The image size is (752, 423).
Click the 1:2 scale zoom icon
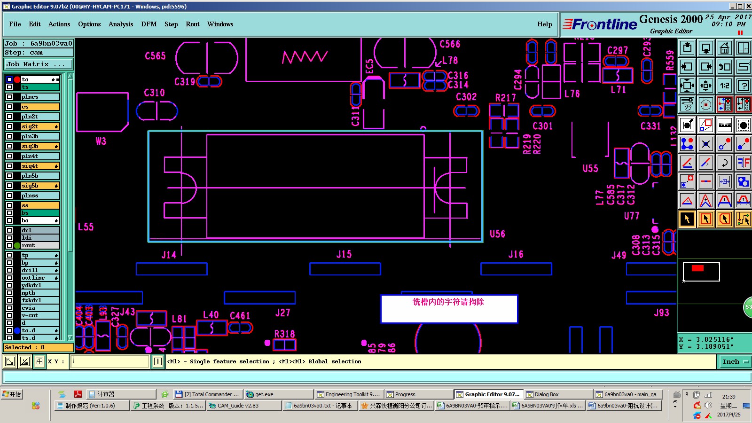click(725, 86)
